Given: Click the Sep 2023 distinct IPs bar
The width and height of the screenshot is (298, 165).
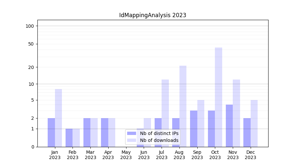Looking at the screenshot, I should click(x=194, y=129).
